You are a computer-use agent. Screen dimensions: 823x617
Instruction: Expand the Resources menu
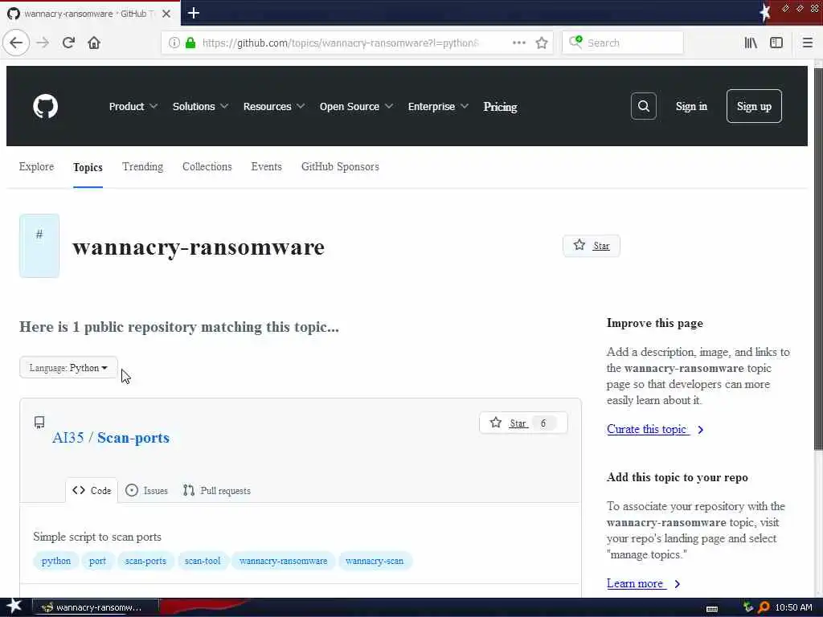pos(274,107)
